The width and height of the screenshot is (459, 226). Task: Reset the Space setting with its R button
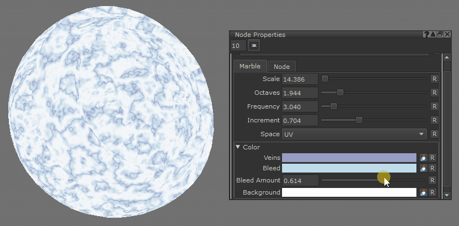tap(434, 134)
